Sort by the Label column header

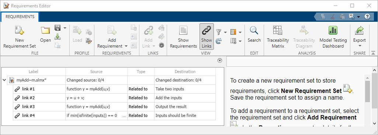(x=34, y=72)
